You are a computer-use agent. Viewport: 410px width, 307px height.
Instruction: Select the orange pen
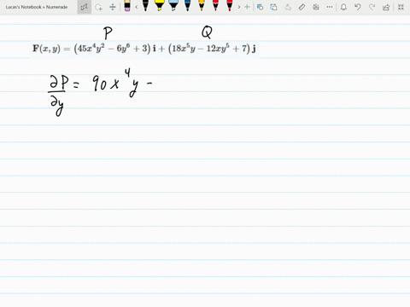202,6
